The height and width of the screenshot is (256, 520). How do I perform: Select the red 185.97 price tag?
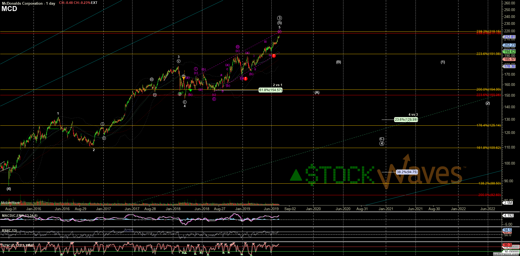point(509,59)
